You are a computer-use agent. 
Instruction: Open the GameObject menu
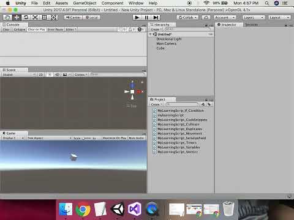click(x=85, y=3)
